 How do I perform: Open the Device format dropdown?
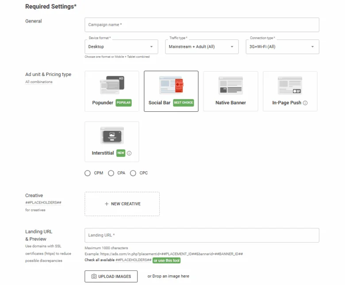click(121, 47)
